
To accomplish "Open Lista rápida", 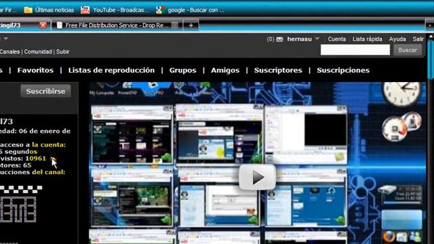I will tap(368, 39).
